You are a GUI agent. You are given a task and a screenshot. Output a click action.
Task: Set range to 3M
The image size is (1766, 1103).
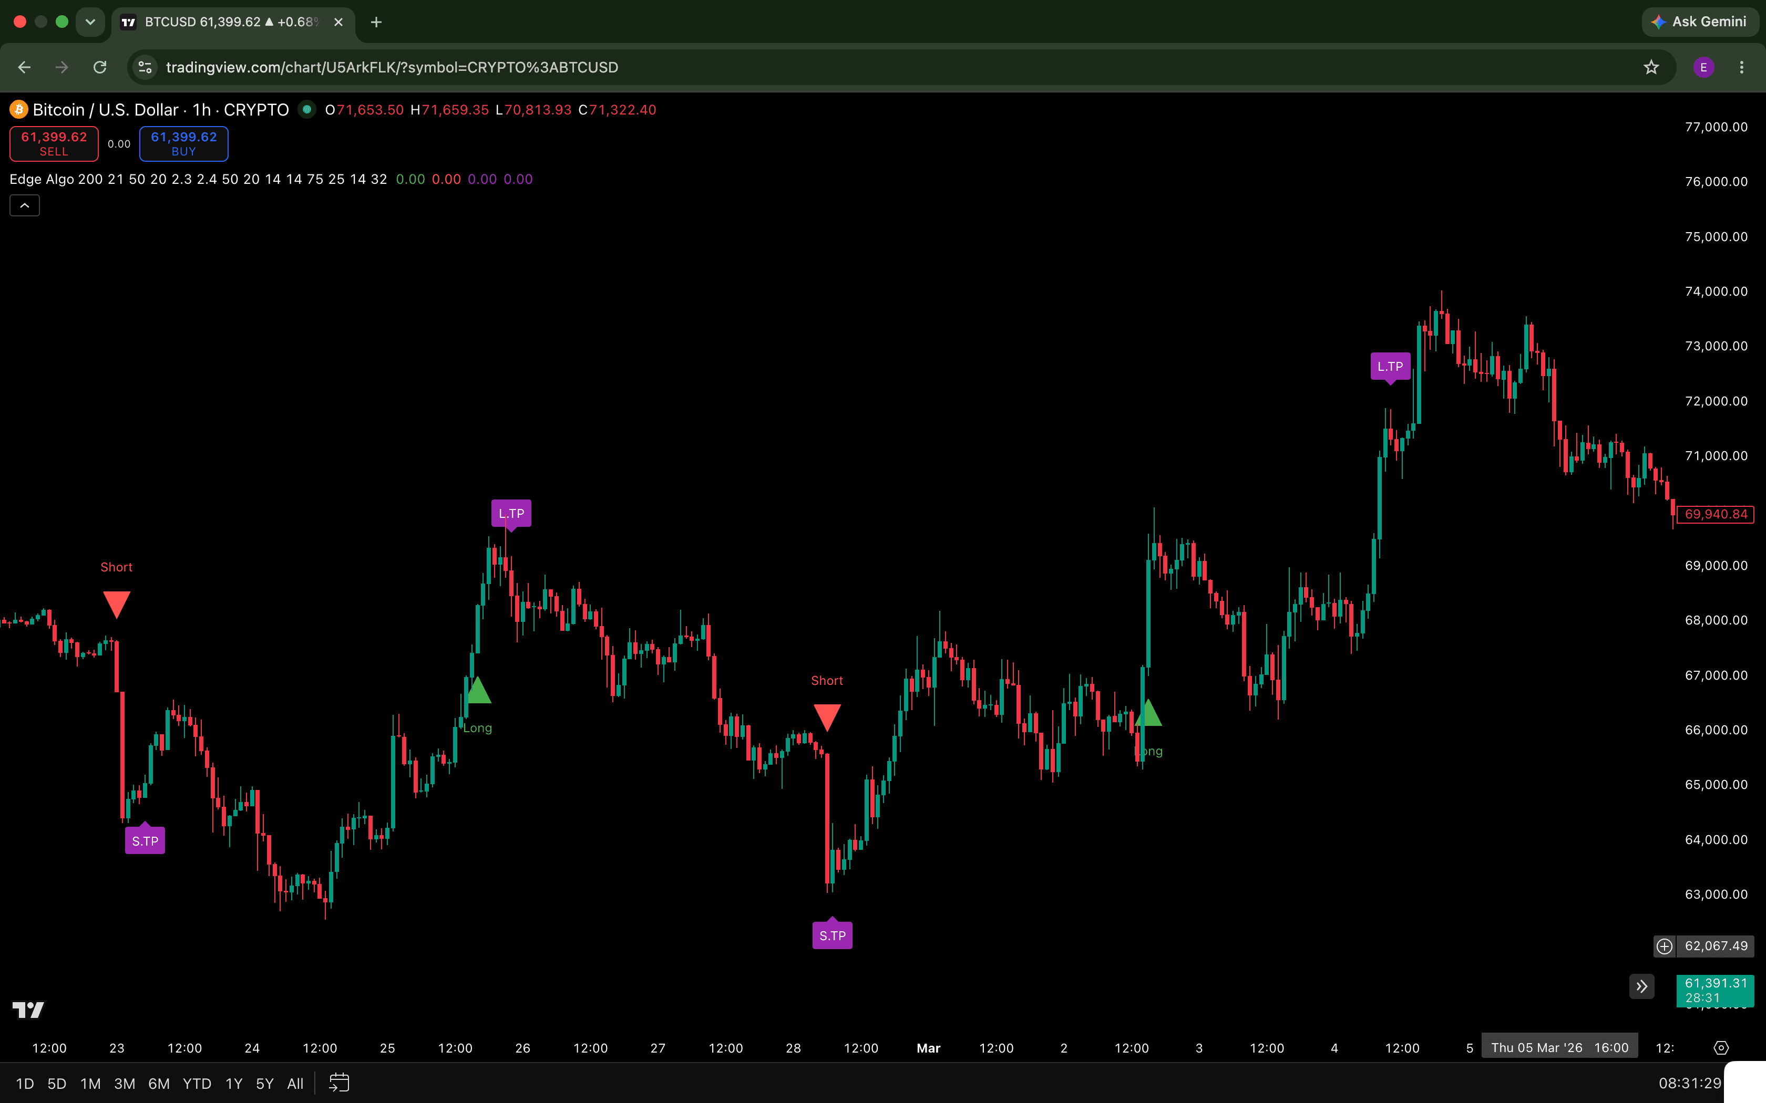125,1083
